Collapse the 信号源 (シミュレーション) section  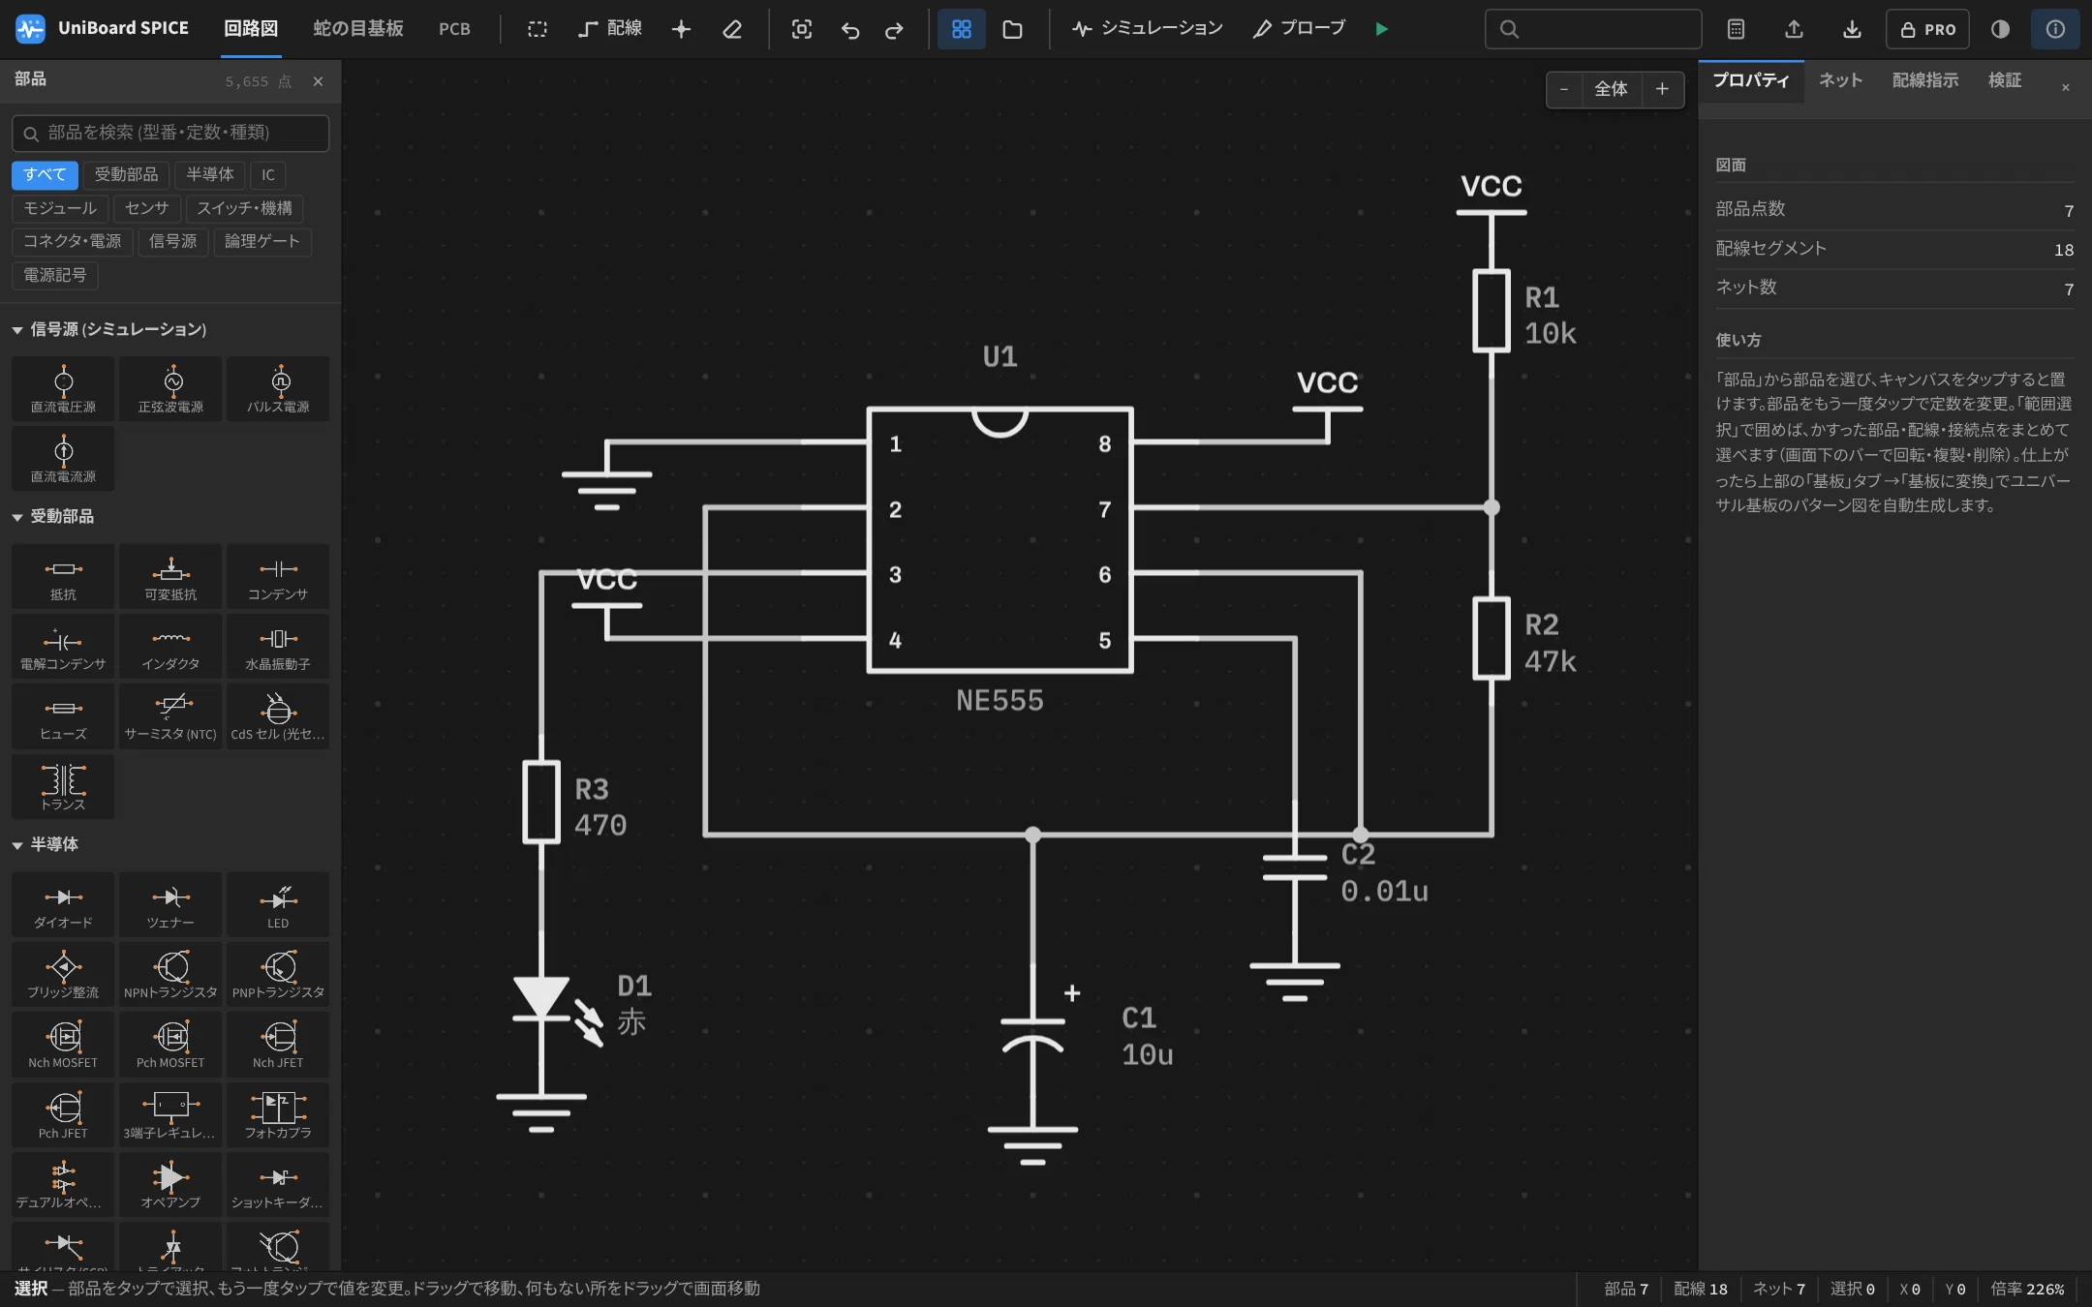109,330
